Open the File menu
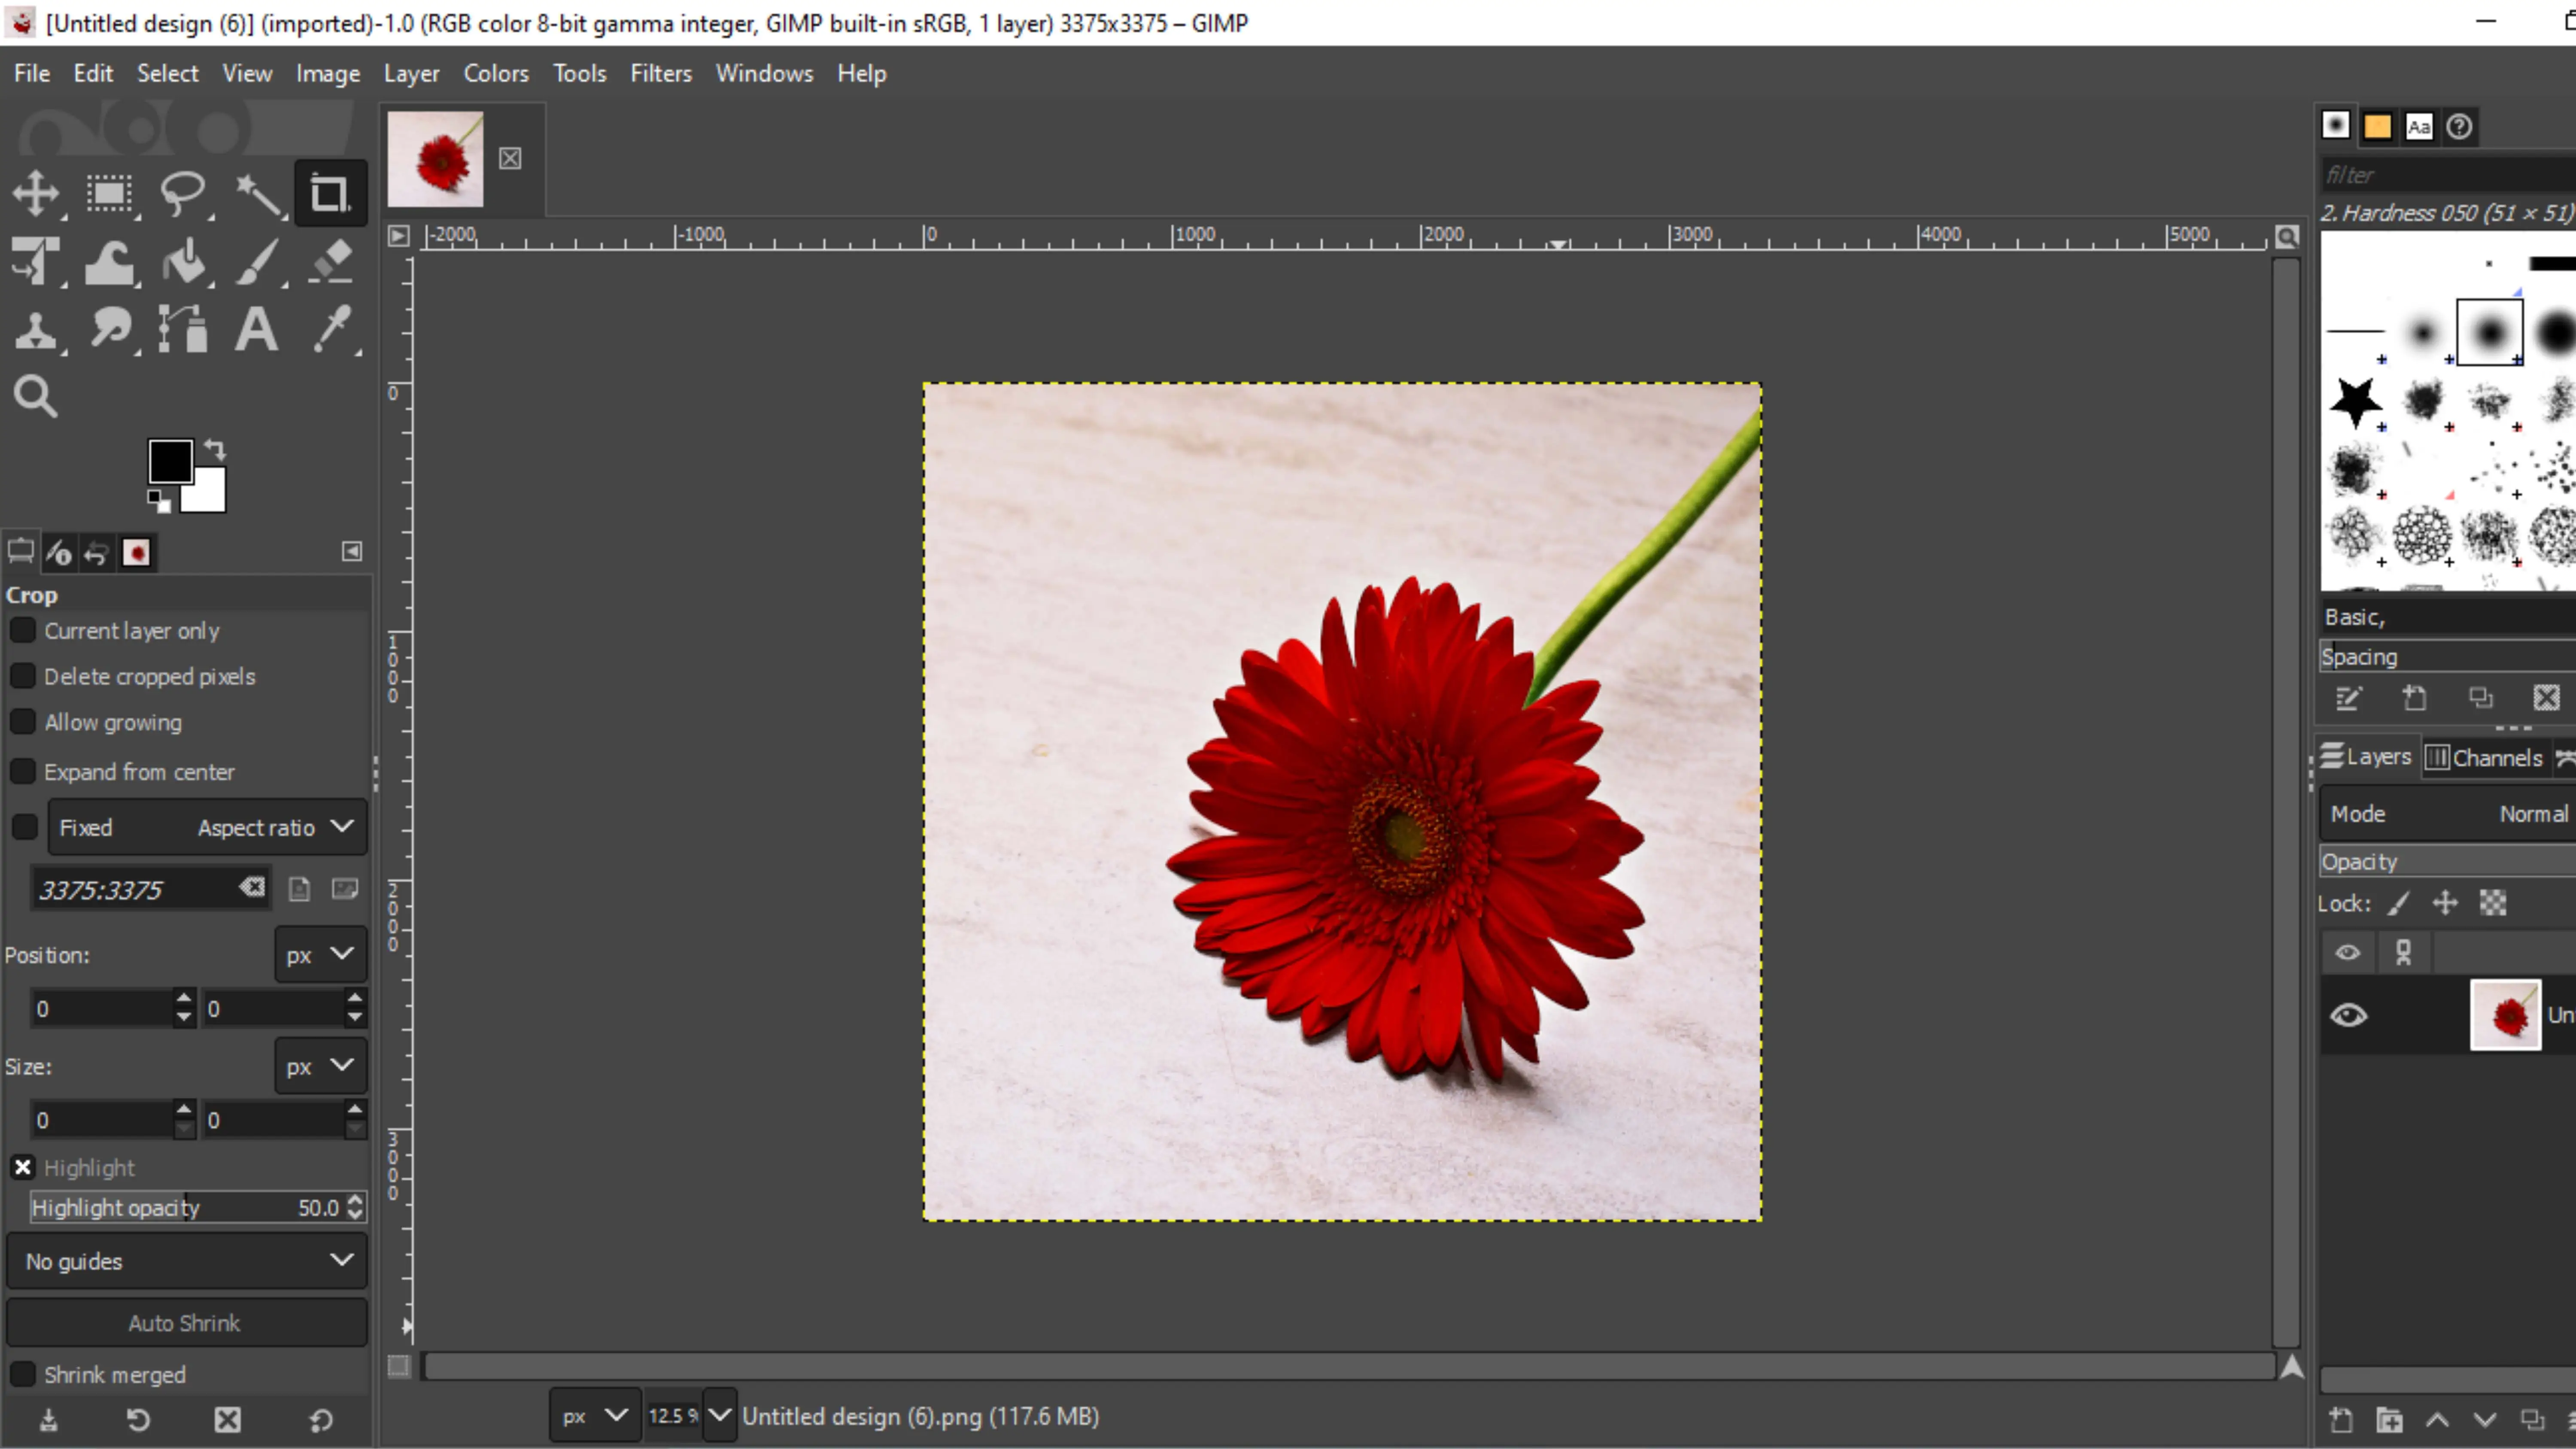Screen dimensions: 2576x1449 coord(32,73)
